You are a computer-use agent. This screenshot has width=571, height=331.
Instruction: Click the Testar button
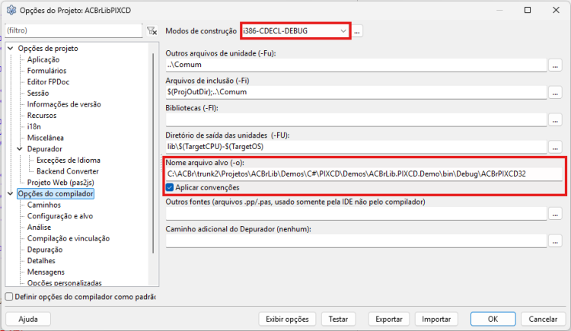pyautogui.click(x=338, y=320)
